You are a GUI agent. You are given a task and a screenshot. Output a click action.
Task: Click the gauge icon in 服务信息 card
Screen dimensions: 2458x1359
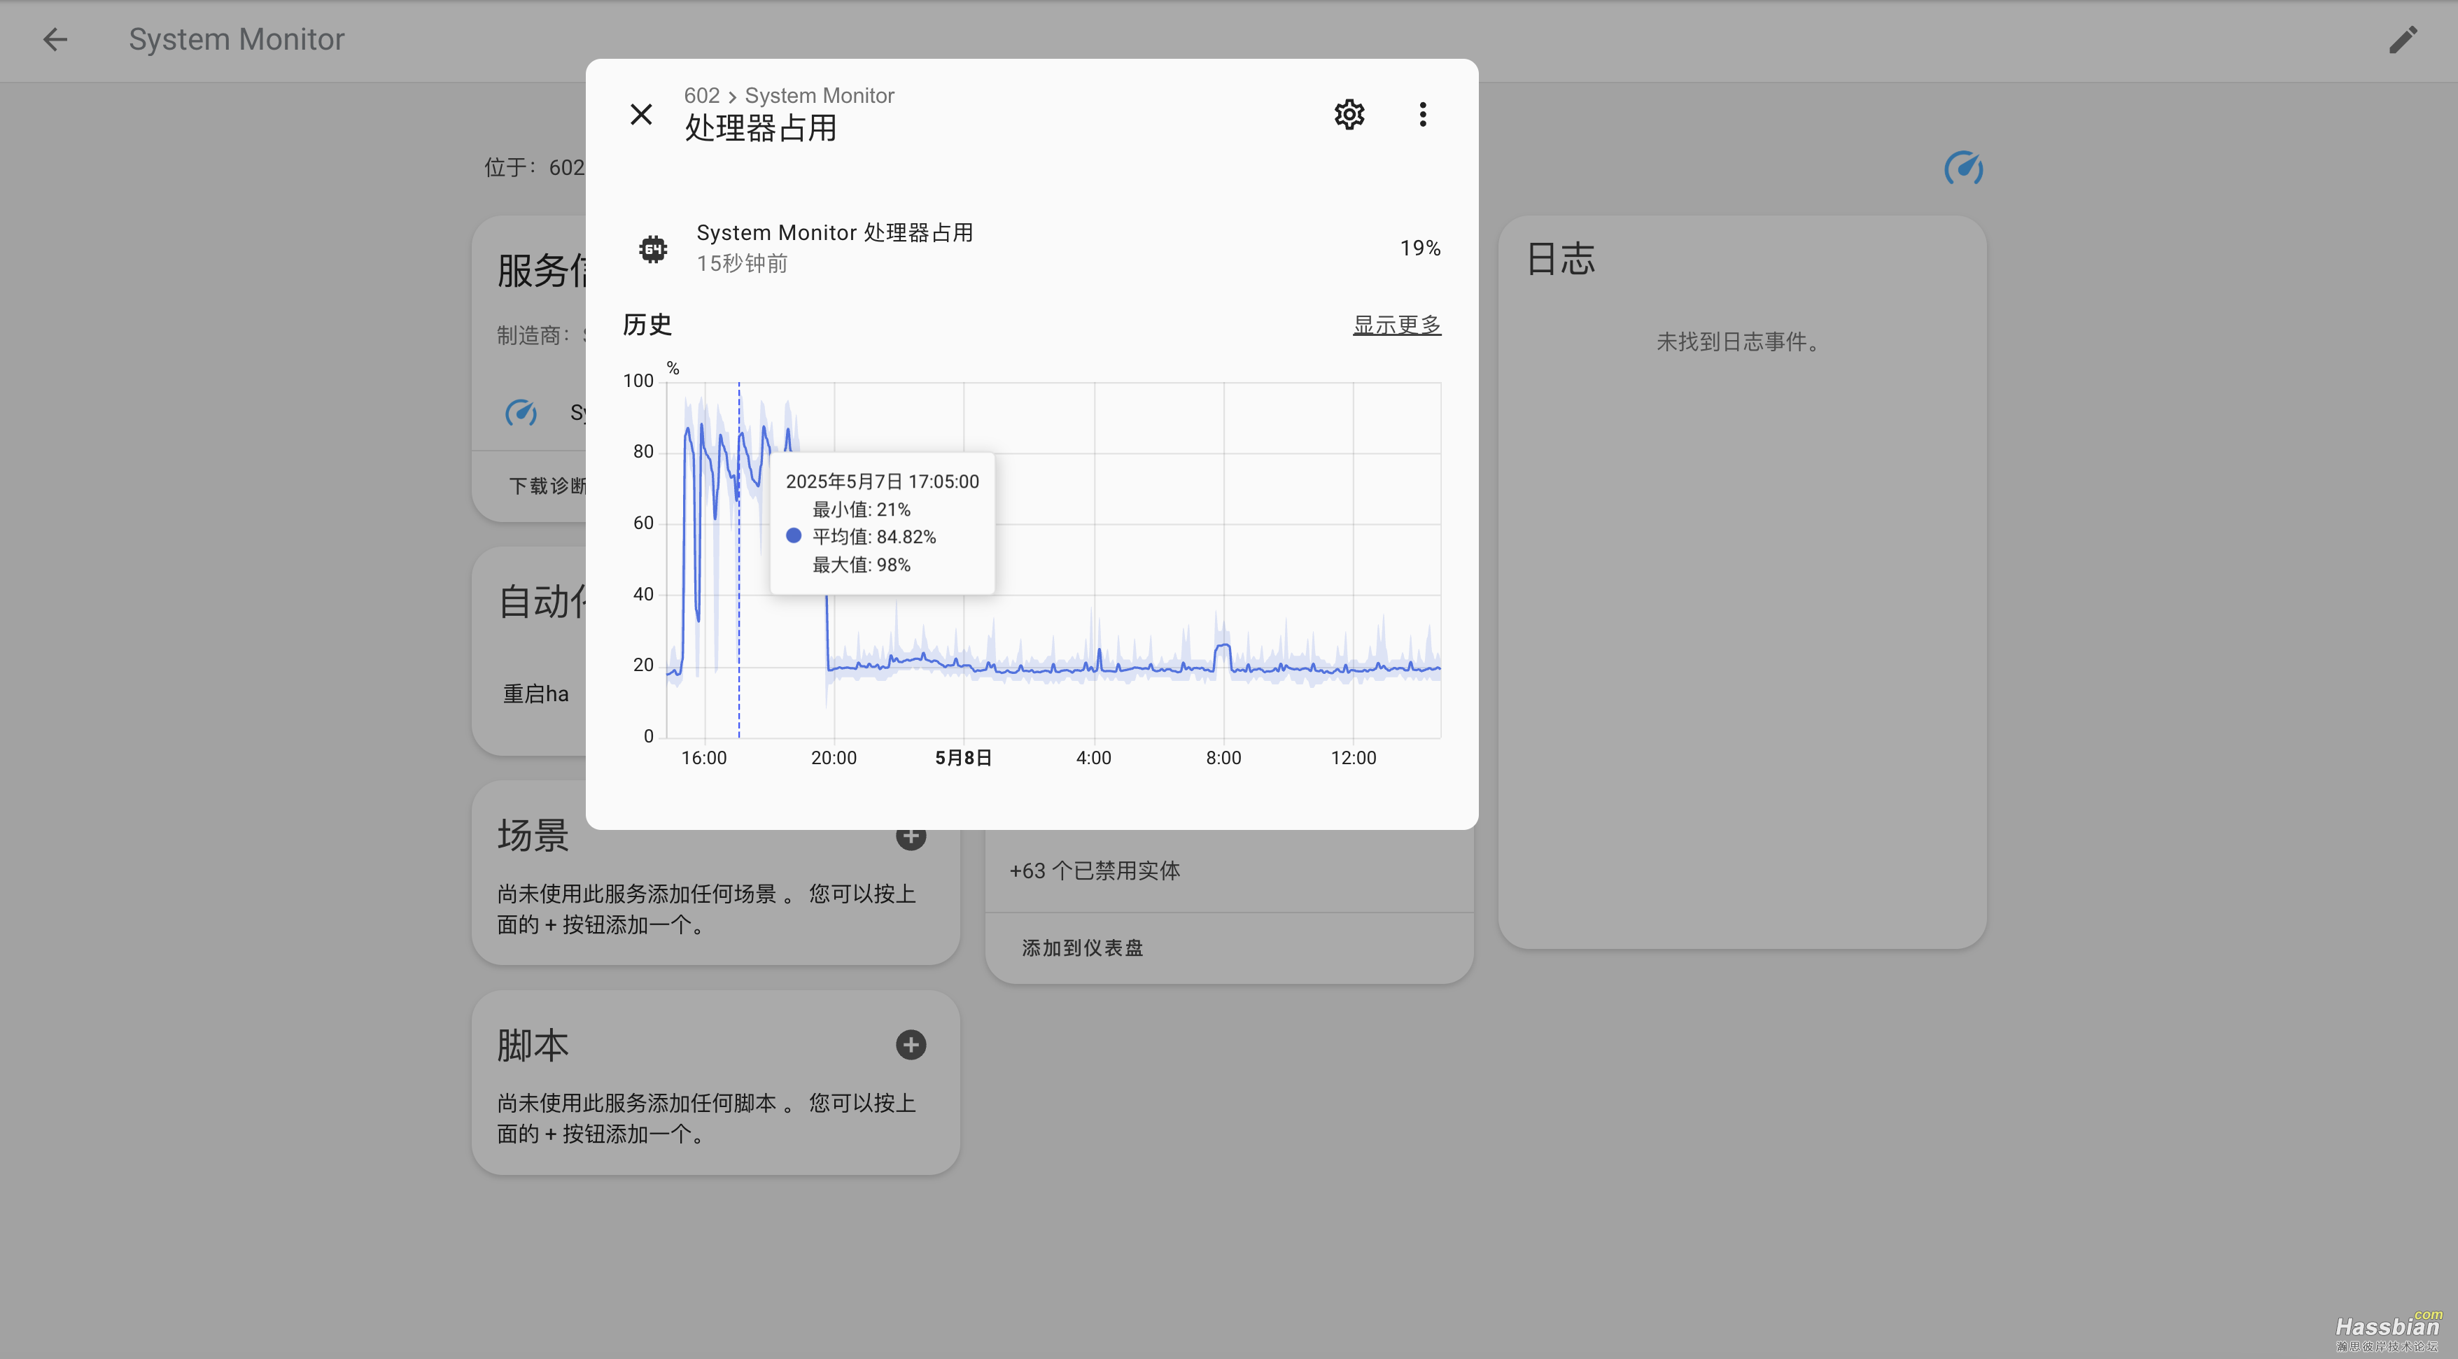521,412
